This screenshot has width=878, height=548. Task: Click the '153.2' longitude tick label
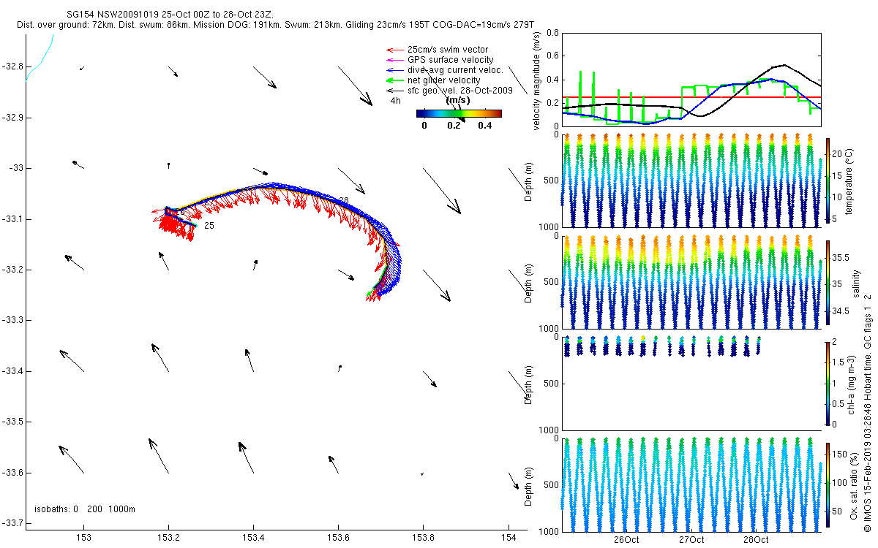tap(168, 539)
